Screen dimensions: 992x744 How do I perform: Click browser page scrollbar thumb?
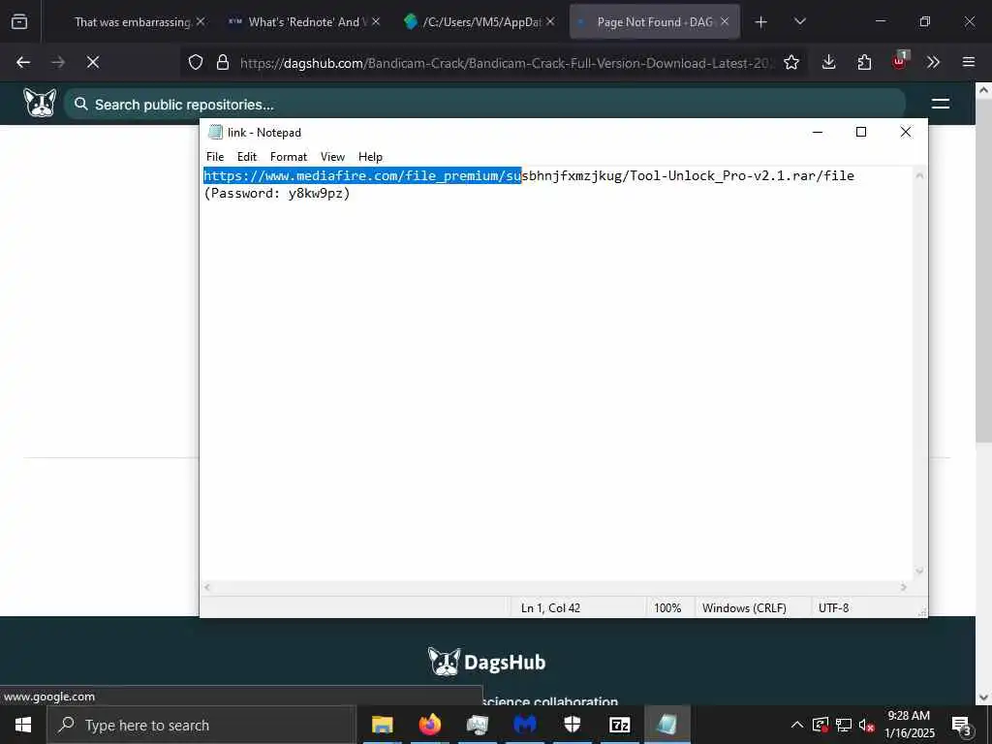(x=984, y=271)
